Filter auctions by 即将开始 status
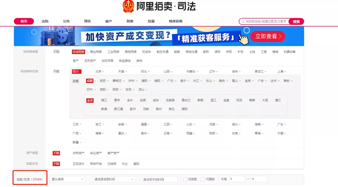The height and width of the screenshot is (187, 338). pos(96,164)
